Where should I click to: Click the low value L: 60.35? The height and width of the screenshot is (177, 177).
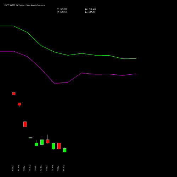(90, 12)
